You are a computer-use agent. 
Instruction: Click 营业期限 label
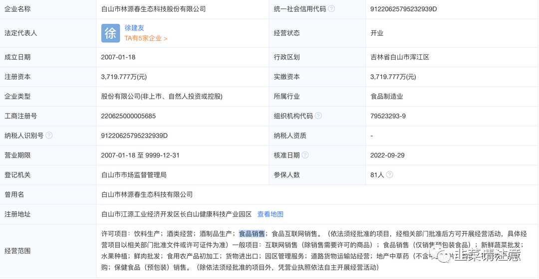pos(17,155)
